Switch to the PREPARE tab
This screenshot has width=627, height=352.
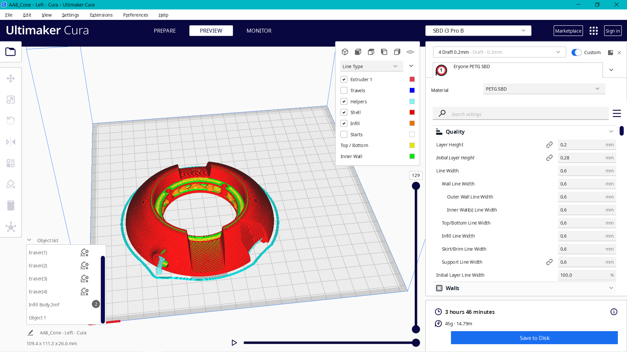165,31
